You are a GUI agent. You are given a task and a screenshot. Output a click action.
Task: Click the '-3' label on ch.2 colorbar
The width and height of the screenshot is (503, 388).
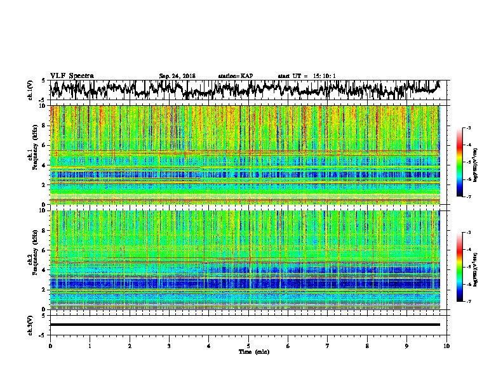click(x=469, y=233)
